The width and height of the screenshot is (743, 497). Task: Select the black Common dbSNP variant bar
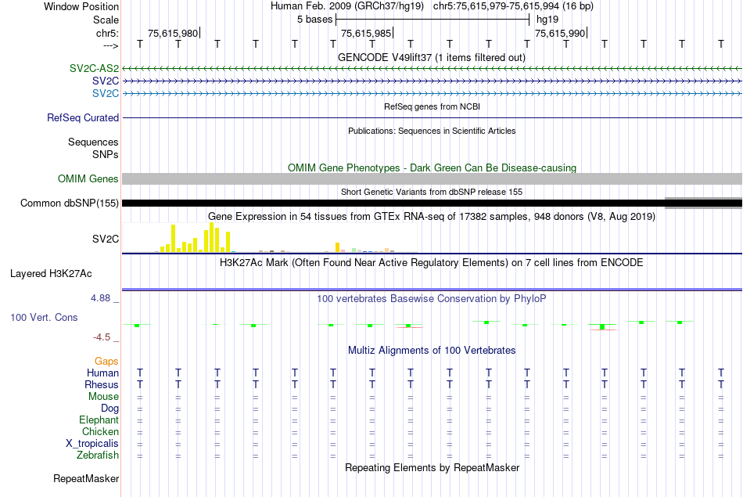(393, 203)
